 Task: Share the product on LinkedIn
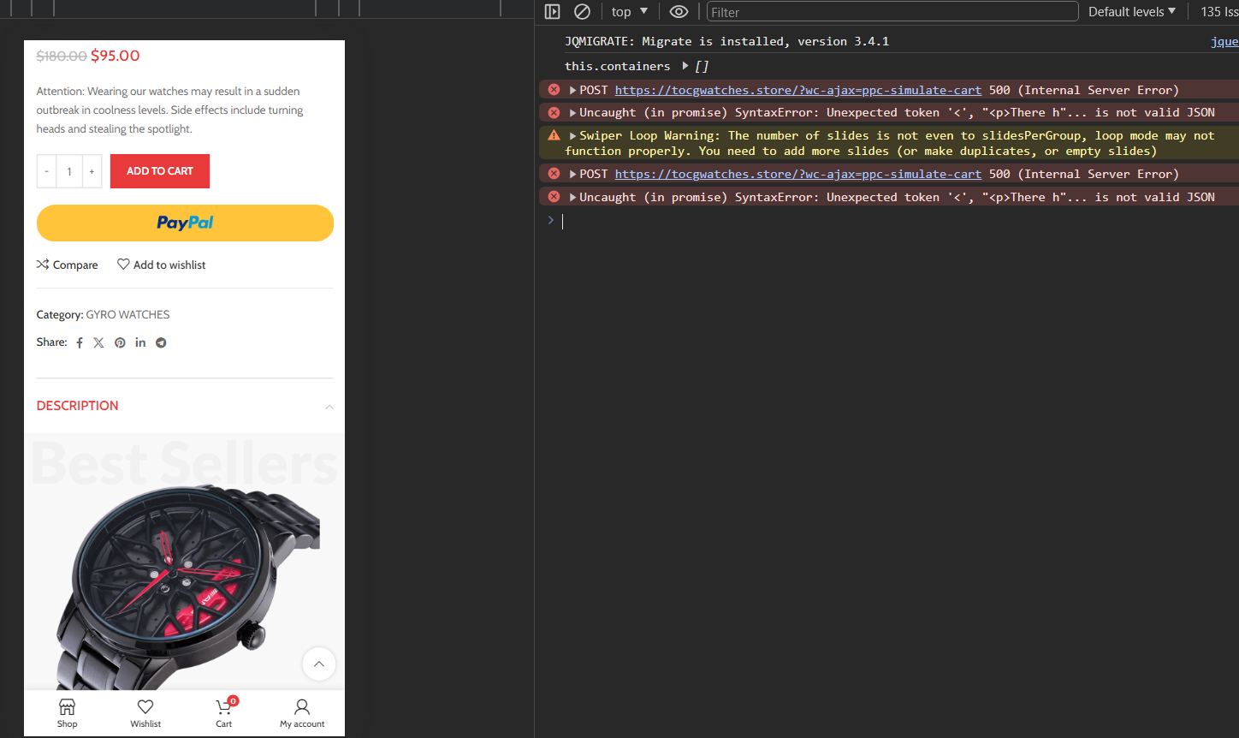tap(140, 342)
